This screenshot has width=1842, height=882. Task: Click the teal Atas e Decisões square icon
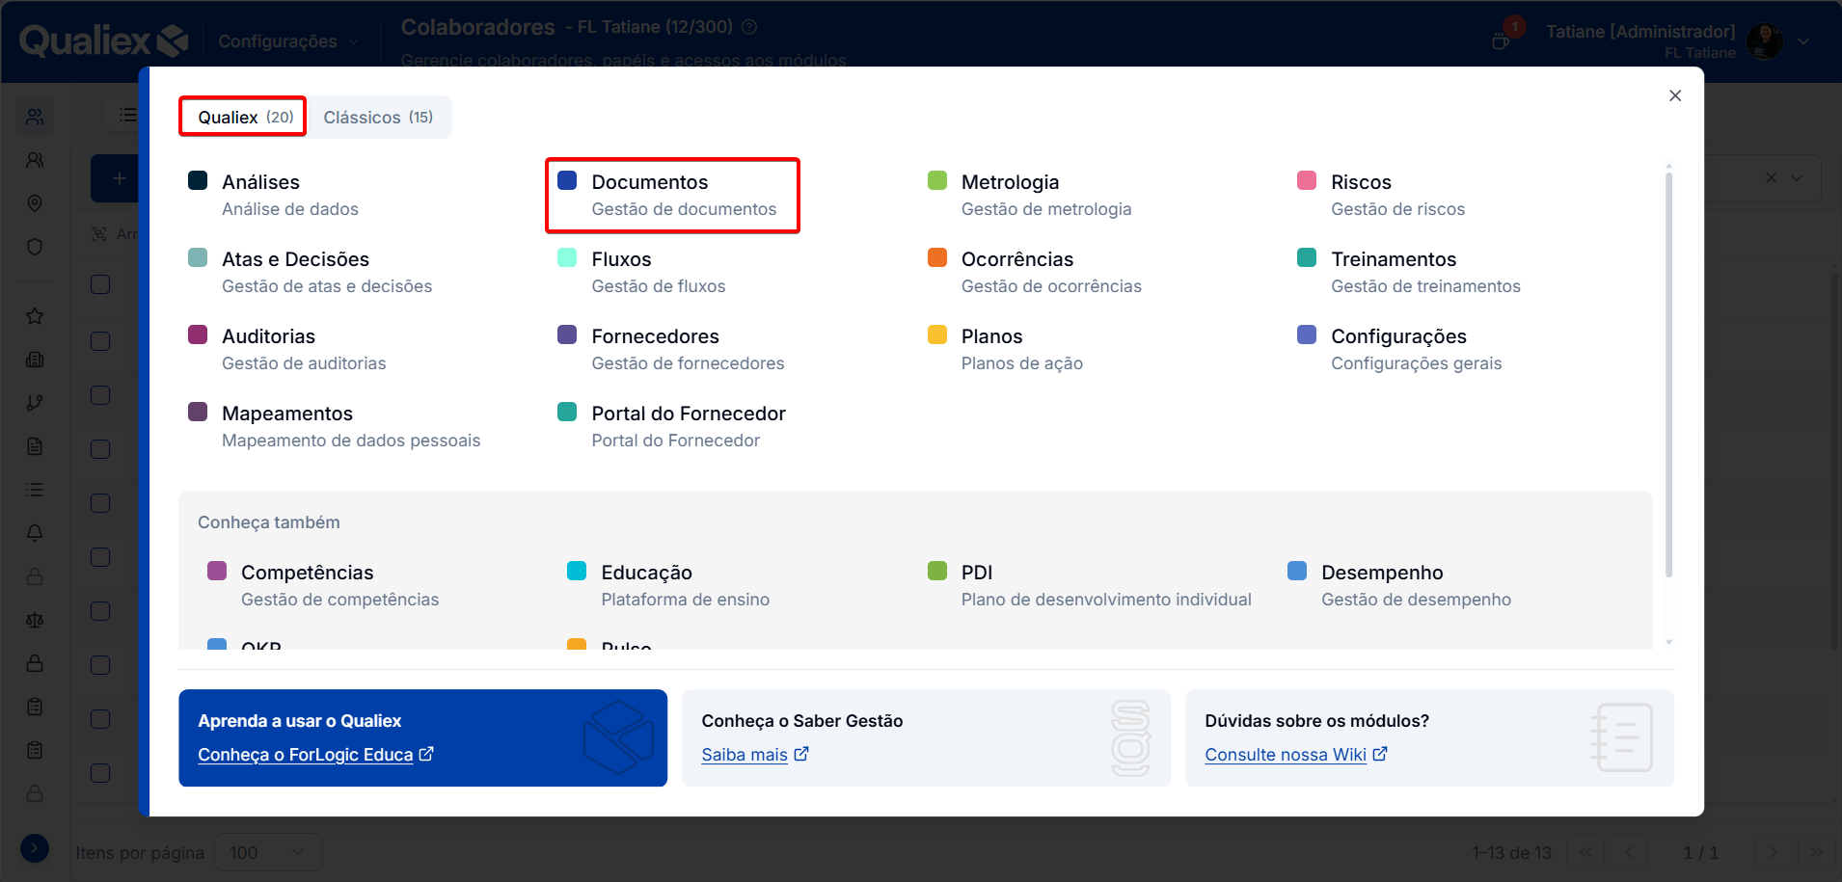[198, 257]
